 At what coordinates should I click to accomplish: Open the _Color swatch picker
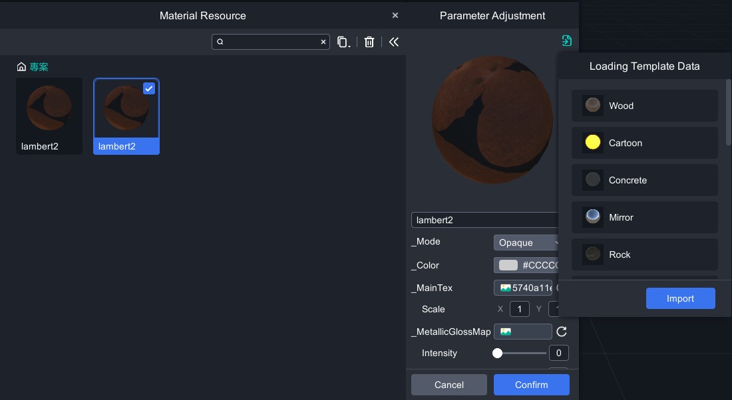[x=508, y=265]
